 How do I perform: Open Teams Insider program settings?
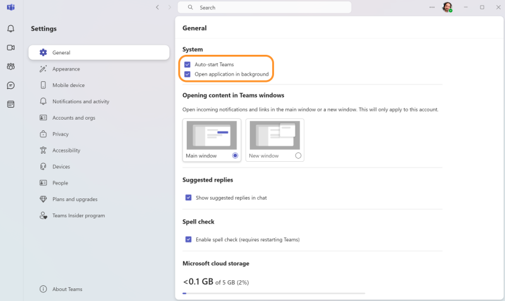pos(99,215)
